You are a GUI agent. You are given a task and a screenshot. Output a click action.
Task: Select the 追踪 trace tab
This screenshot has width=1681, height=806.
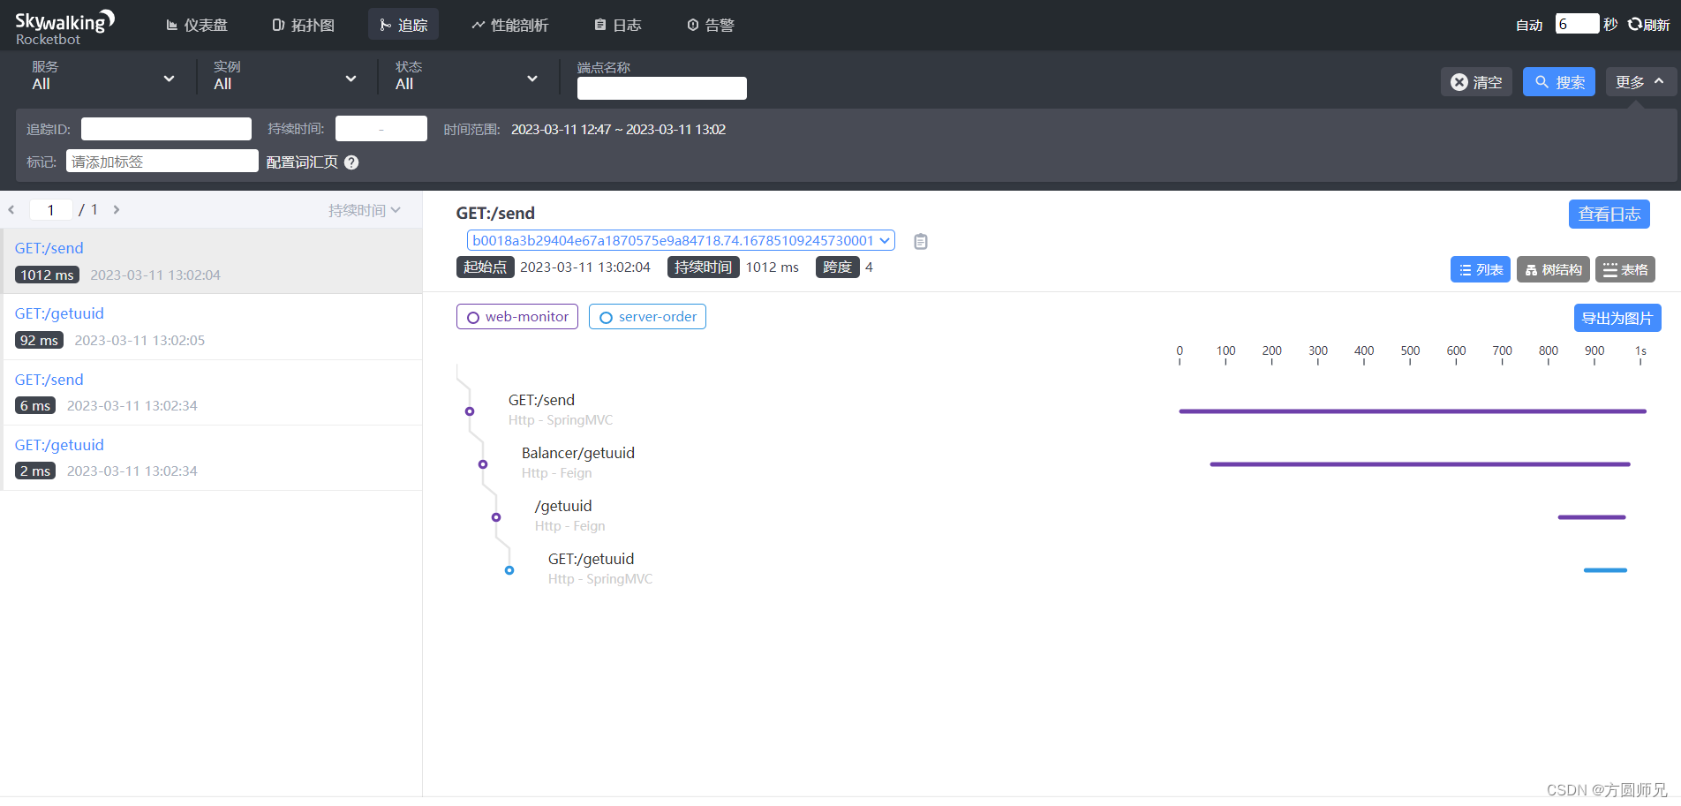point(403,25)
